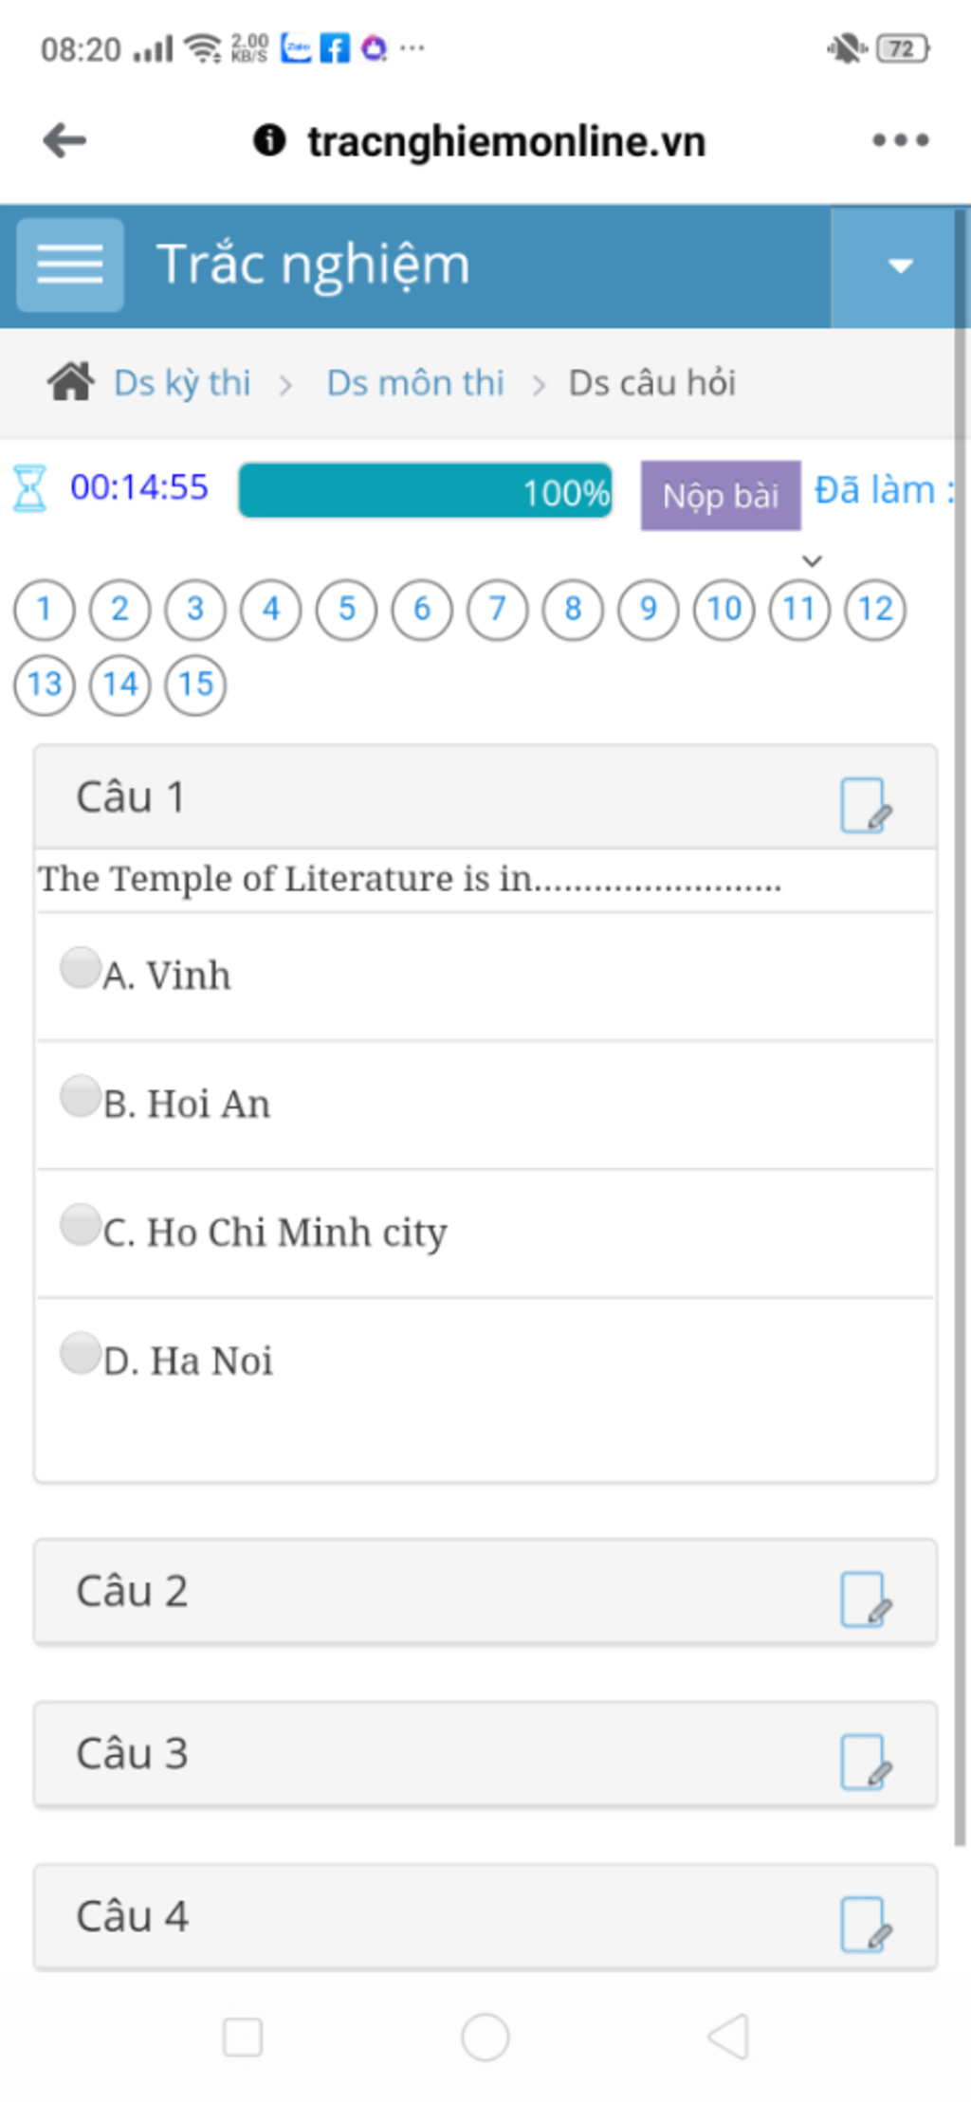Jump to question number 11
Image resolution: width=971 pixels, height=2102 pixels.
point(799,609)
